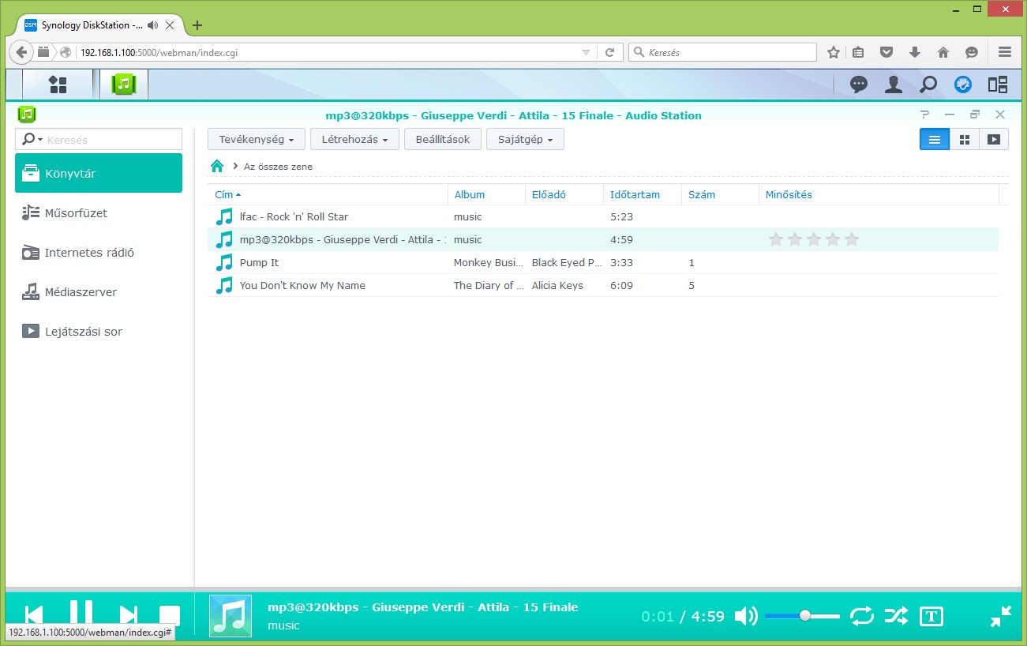The image size is (1027, 646).
Task: Open Műsorfüzet in the sidebar
Action: (99, 212)
